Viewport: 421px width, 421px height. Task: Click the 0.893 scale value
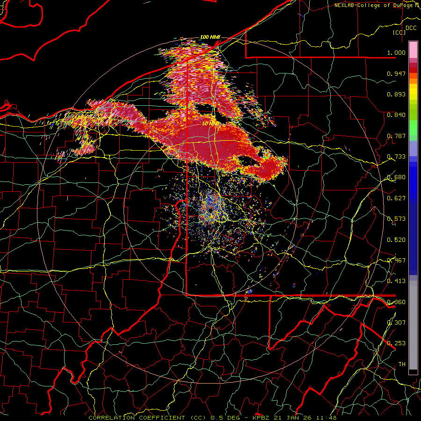[396, 94]
